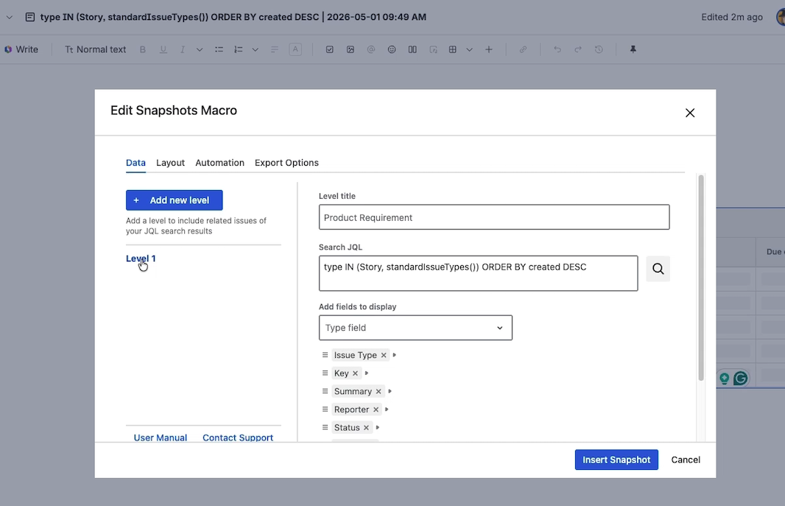Click the text alignment icon
The width and height of the screenshot is (785, 506).
tap(275, 49)
